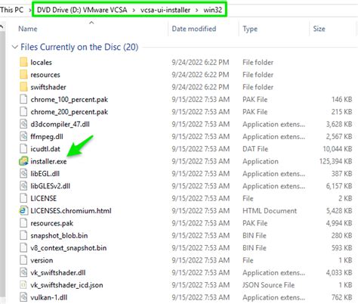Image resolution: width=358 pixels, height=304 pixels.
Task: Click the DAT File type cell
Action: (255, 149)
